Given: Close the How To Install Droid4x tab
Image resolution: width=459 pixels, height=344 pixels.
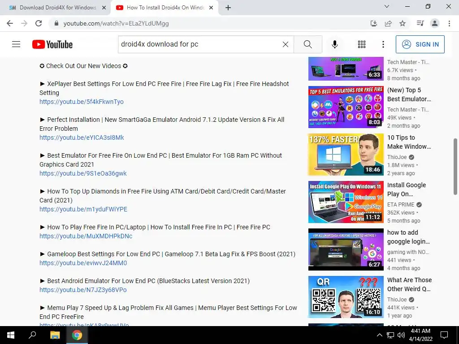Looking at the screenshot, I should click(x=211, y=8).
